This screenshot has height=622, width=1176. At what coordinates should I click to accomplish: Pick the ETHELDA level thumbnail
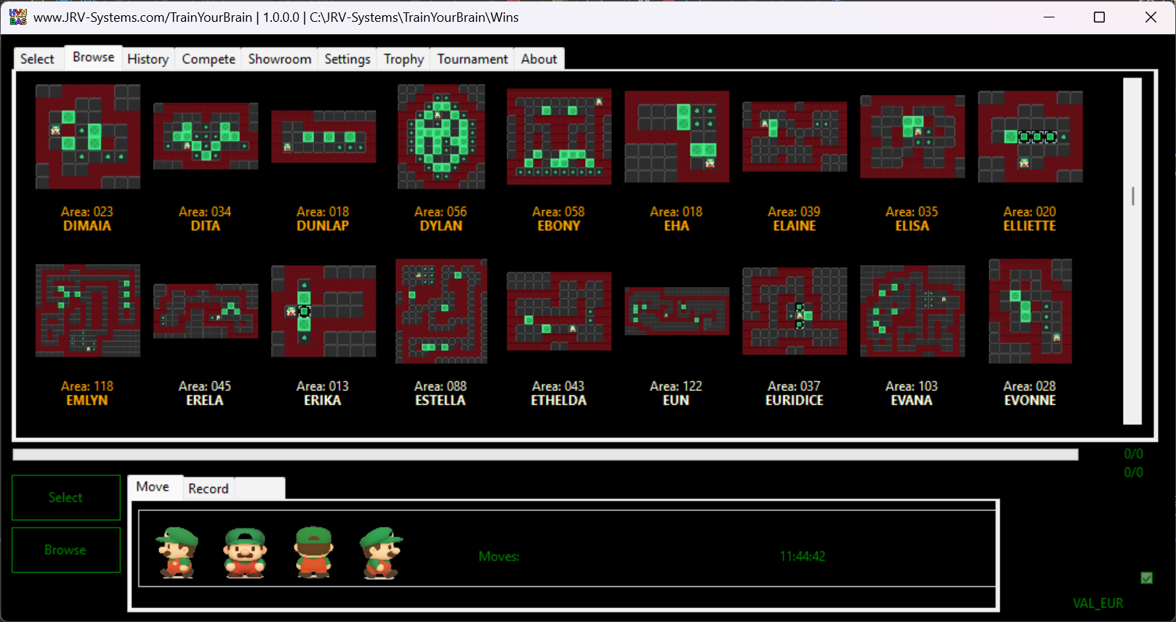tap(559, 311)
